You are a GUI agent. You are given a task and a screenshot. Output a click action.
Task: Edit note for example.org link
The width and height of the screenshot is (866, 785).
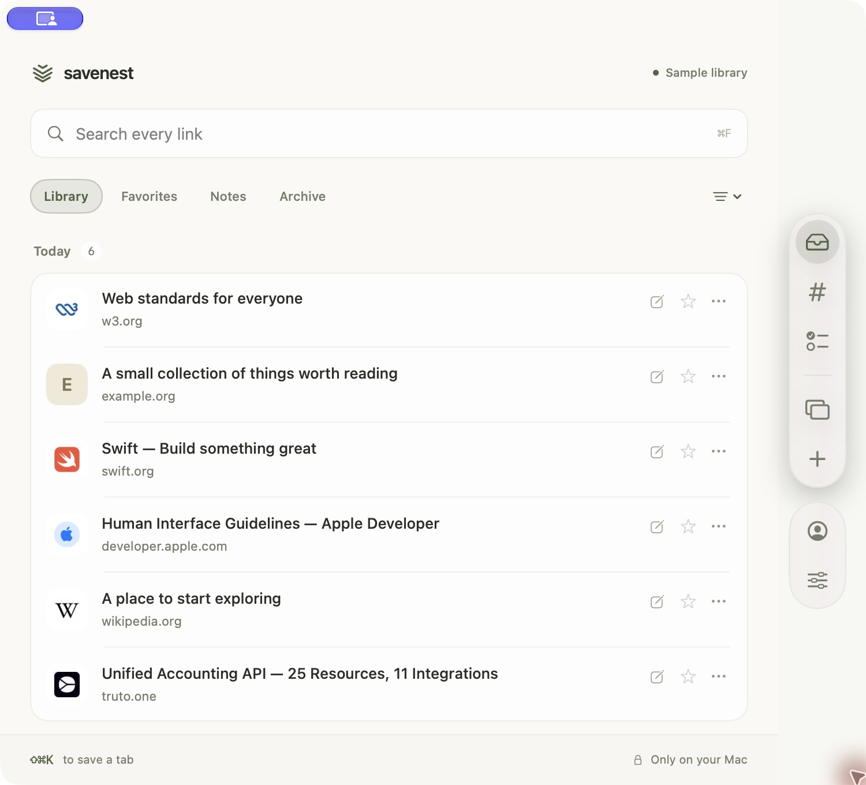pos(657,377)
